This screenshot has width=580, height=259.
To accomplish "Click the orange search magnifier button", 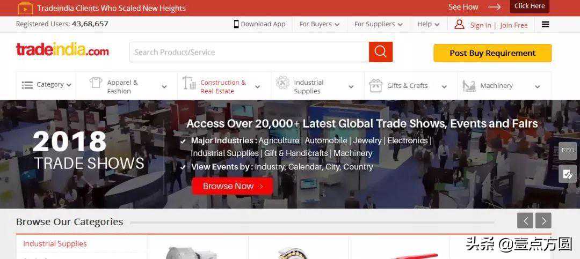I will click(x=381, y=52).
